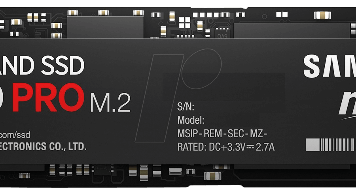Click the small chip marked 5V0
The height and width of the screenshot is (191, 356).
click(222, 33)
